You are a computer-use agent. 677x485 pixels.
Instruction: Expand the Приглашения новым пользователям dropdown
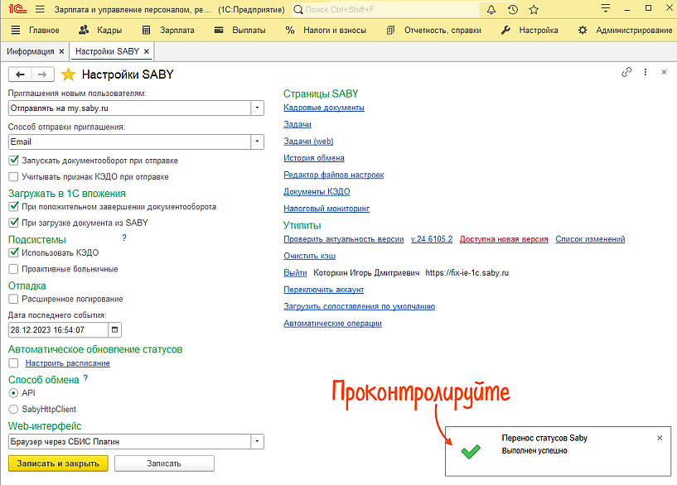pos(257,108)
